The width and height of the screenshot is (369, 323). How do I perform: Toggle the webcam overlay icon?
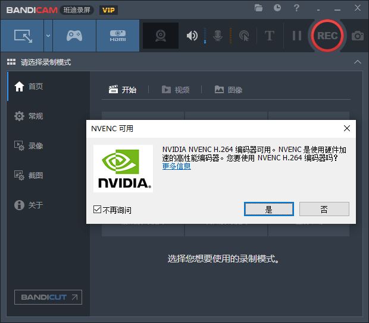[161, 36]
